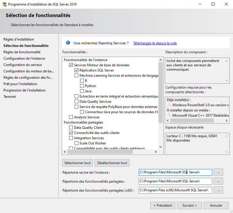Screen dimensions: 233x213
Task: Toggle Connectivité des outils clients checkbox
Action: 71,133
